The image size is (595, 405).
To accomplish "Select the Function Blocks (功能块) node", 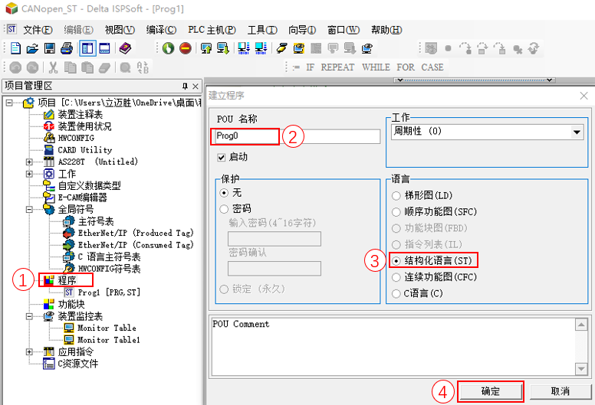I will point(71,304).
